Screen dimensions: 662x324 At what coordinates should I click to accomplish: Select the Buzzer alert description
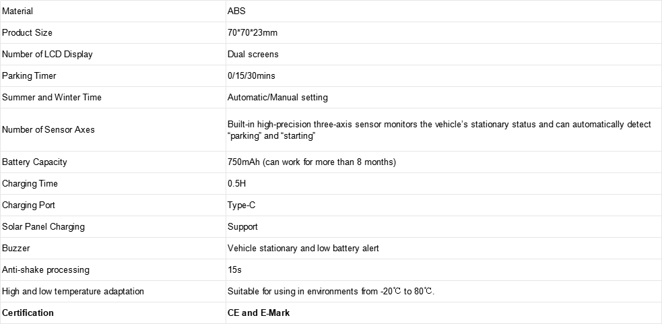point(303,249)
